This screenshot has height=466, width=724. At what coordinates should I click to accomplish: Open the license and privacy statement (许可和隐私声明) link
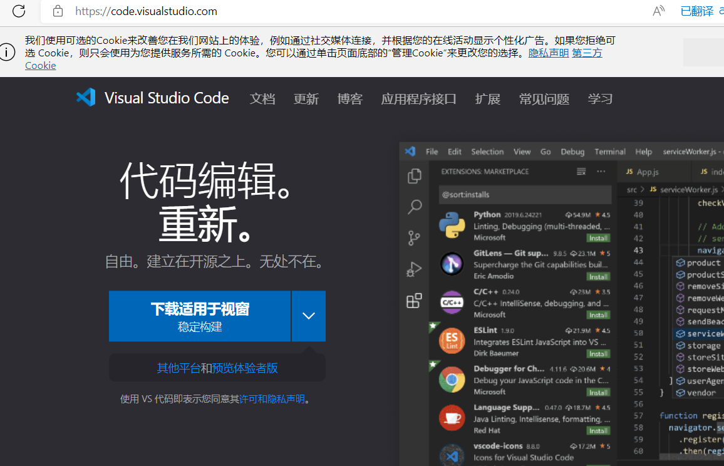click(x=272, y=399)
